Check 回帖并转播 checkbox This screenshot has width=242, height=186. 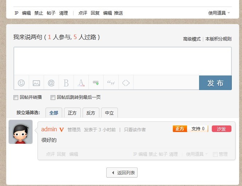[16, 98]
